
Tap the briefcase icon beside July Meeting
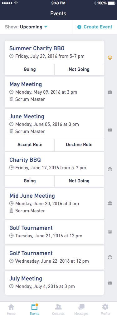110,283
